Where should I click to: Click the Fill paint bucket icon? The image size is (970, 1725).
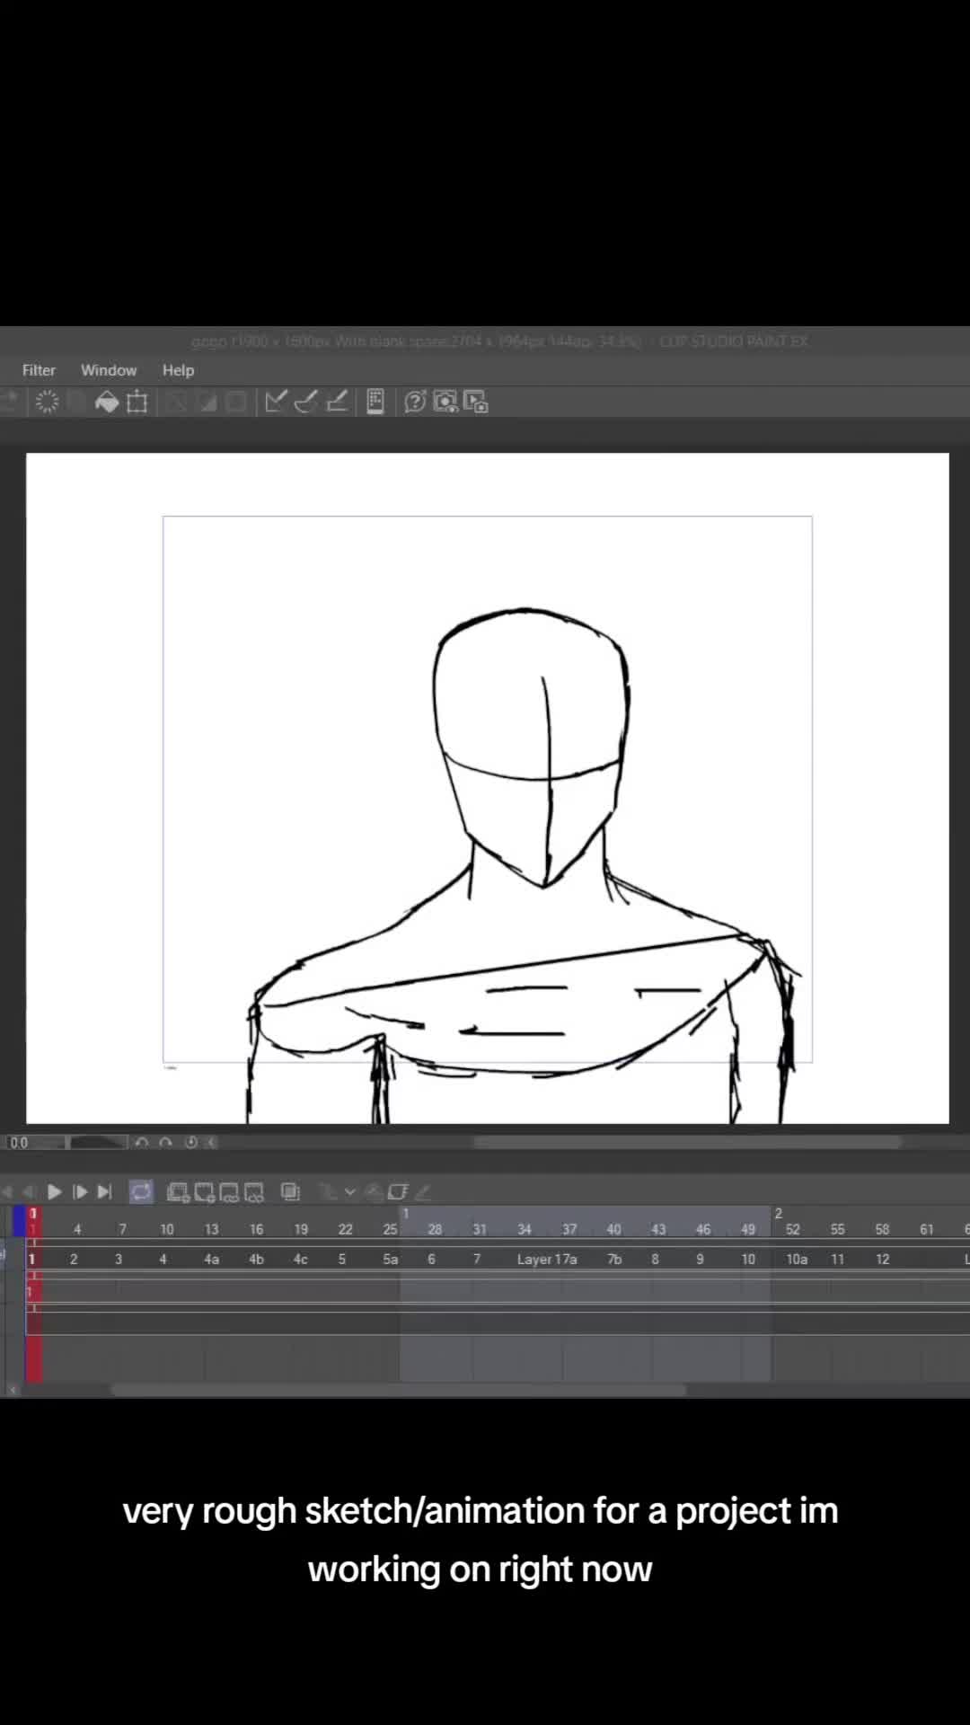tap(107, 402)
